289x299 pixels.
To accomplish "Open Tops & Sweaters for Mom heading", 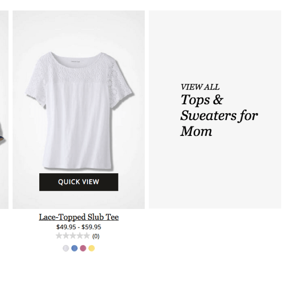I will [x=219, y=115].
